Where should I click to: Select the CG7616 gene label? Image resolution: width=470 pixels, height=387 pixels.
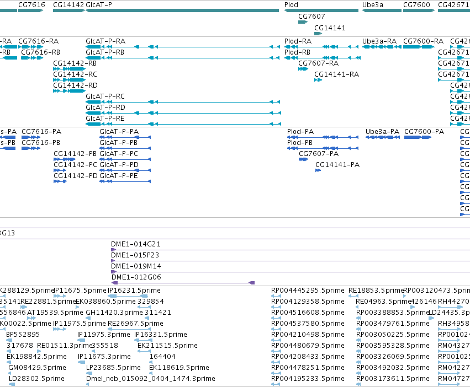tap(32, 5)
